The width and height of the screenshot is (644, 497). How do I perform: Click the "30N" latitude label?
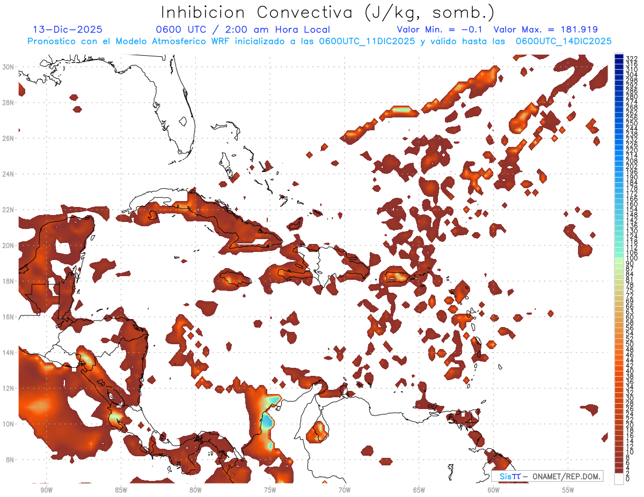(9, 67)
